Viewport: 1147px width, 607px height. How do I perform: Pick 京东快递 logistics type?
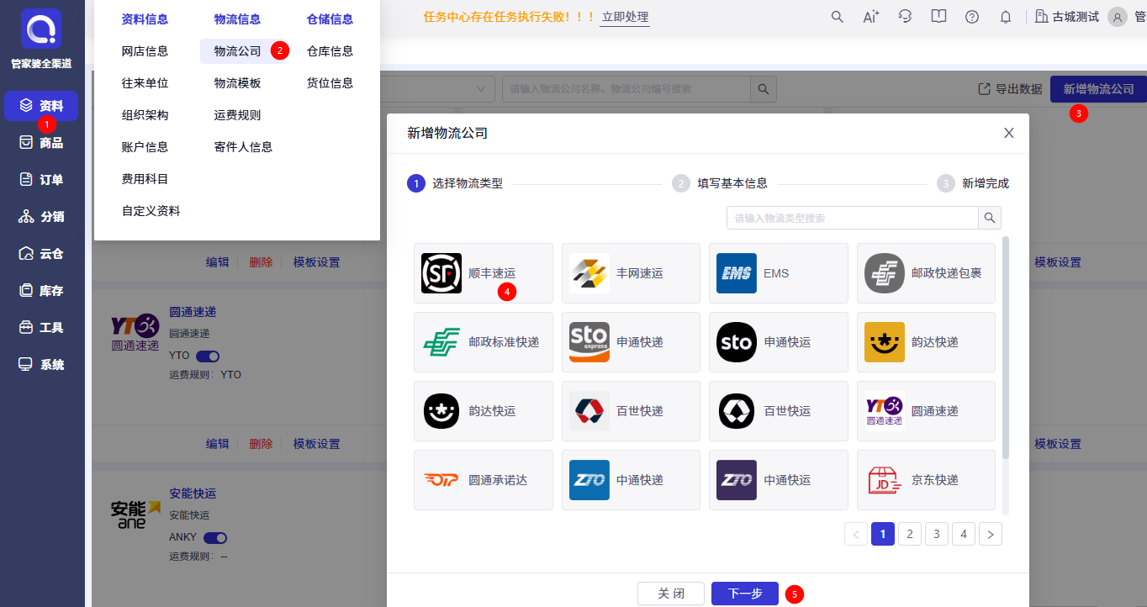point(926,480)
